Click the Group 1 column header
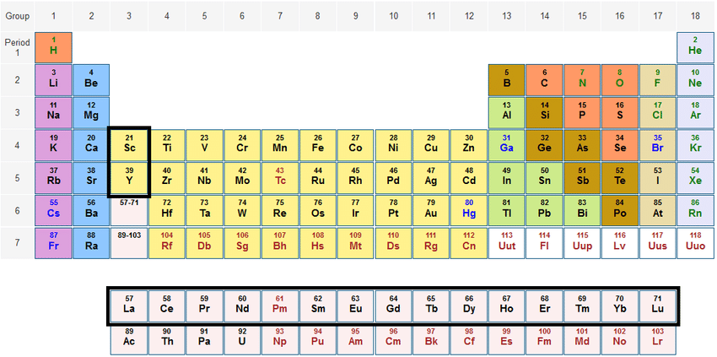This screenshot has height=357, width=717. pyautogui.click(x=53, y=16)
